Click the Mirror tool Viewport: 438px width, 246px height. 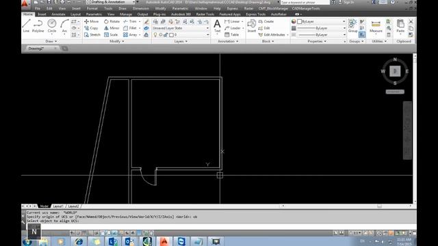click(x=112, y=28)
